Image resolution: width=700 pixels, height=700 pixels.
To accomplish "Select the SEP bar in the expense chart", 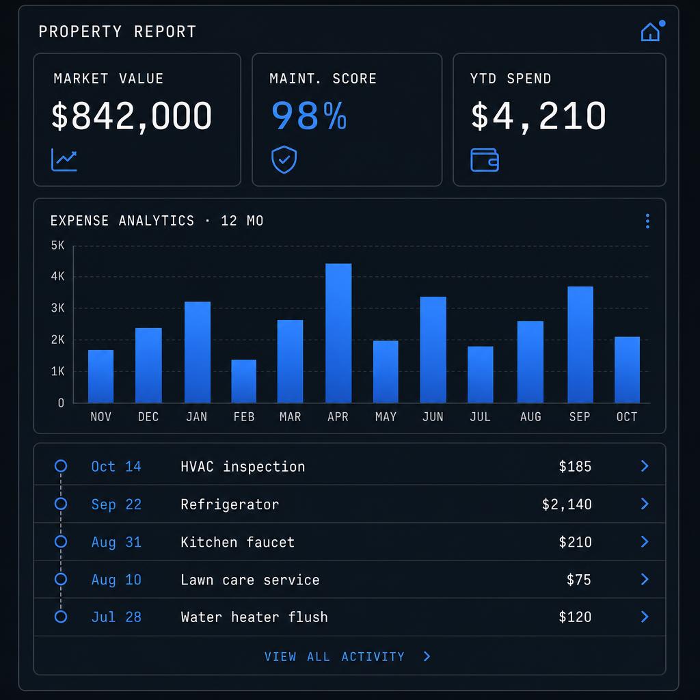I will point(580,345).
